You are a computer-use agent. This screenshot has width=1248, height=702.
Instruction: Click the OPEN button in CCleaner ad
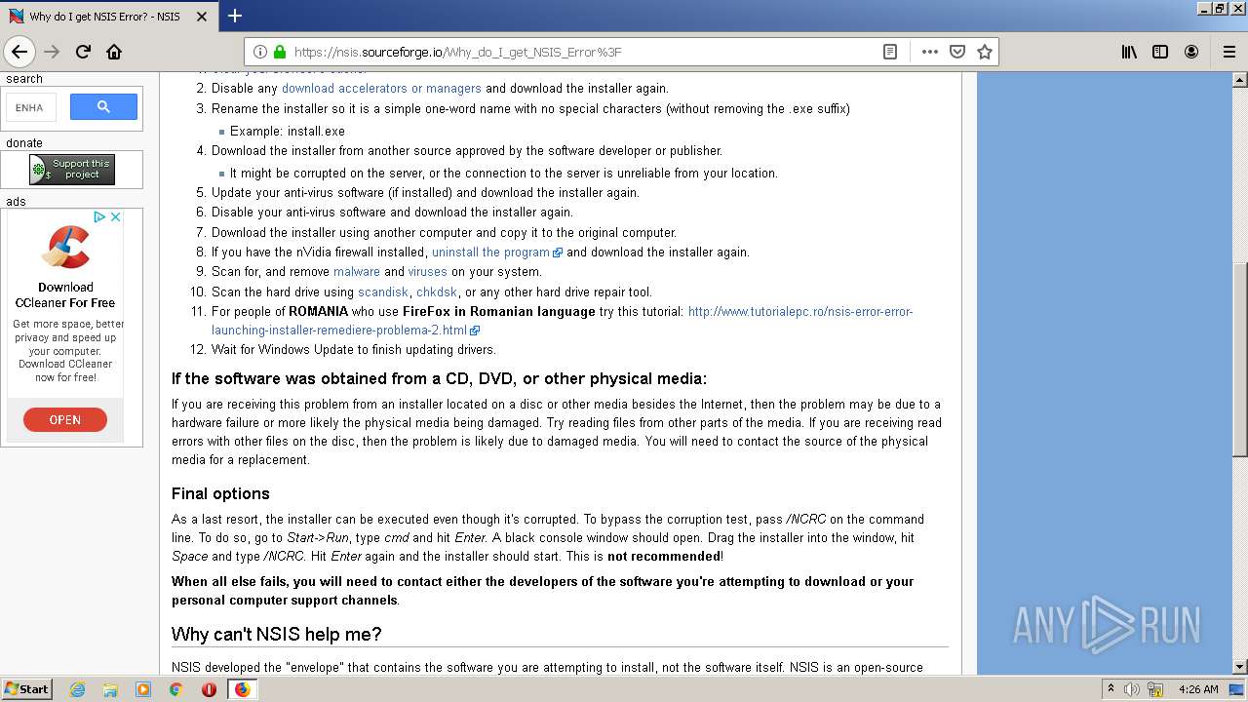click(65, 419)
